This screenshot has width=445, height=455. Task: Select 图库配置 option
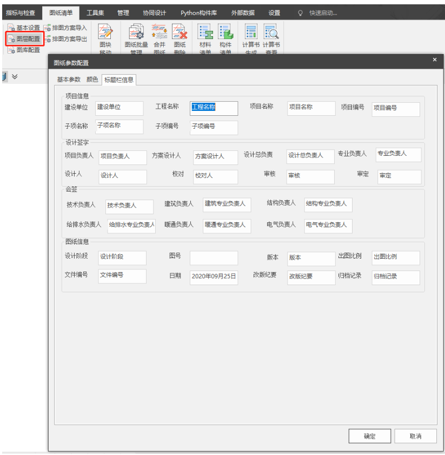coord(24,50)
